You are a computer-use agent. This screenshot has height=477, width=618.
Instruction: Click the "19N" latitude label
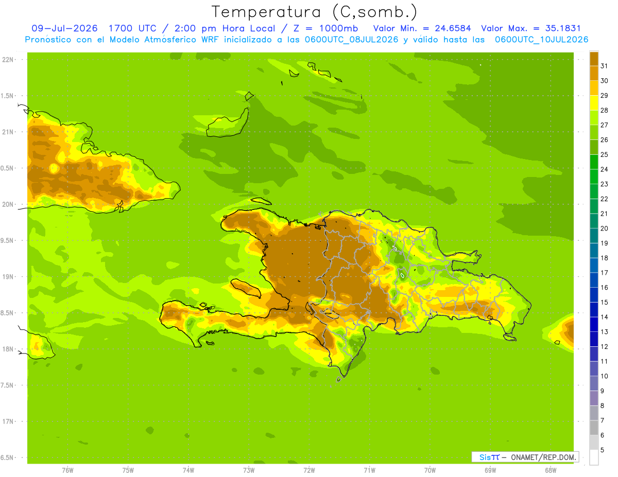7,277
